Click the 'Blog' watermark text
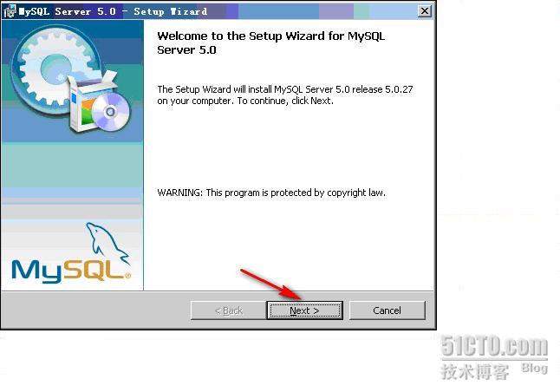 tap(535, 368)
